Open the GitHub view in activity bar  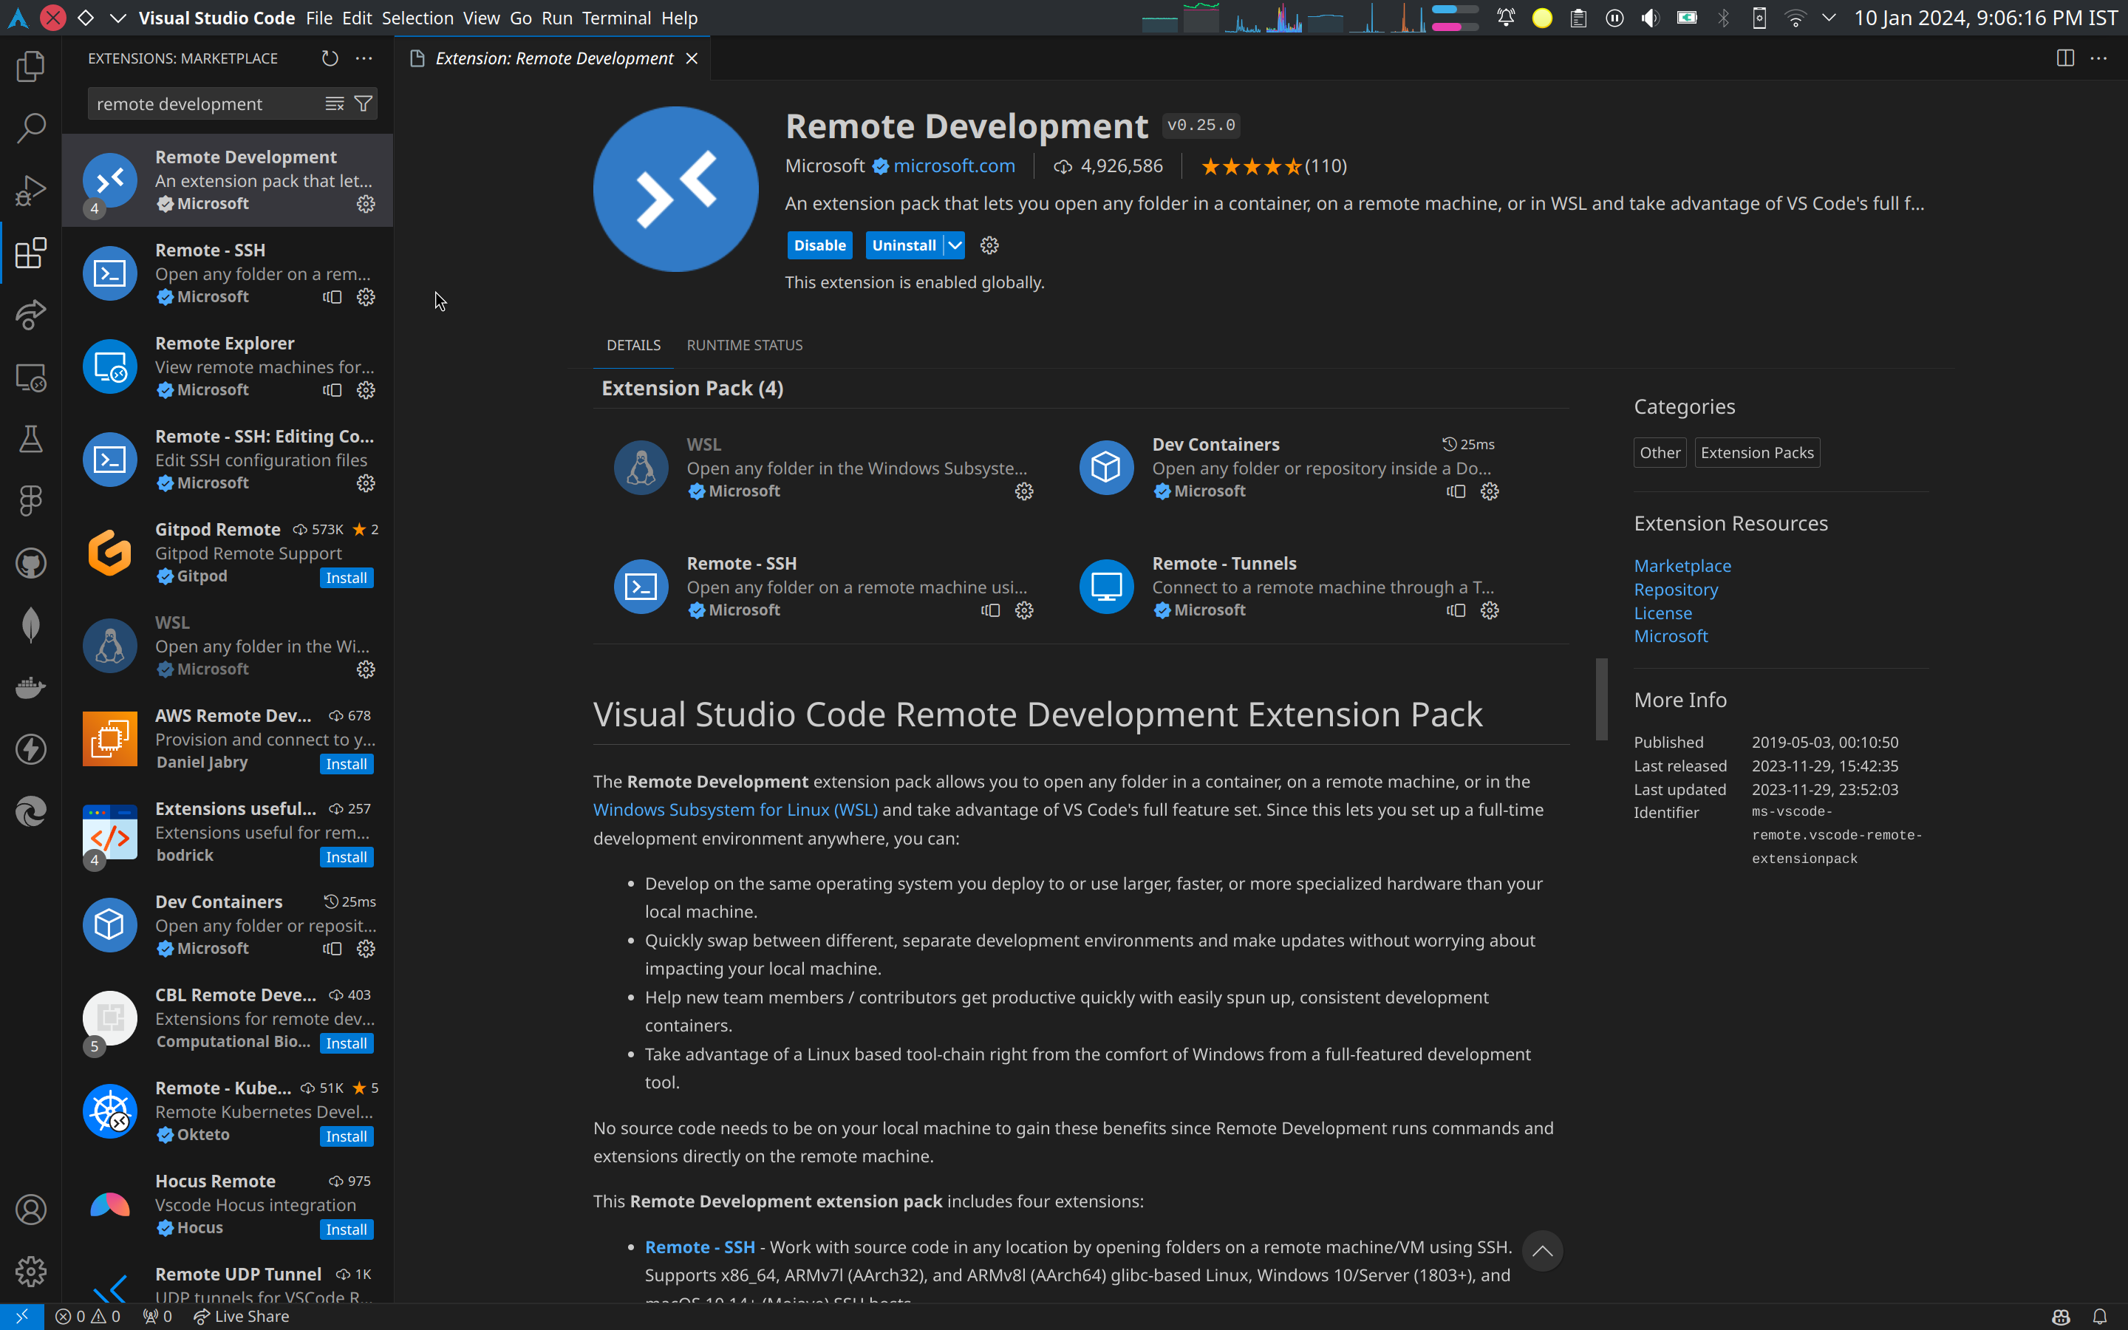(31, 563)
